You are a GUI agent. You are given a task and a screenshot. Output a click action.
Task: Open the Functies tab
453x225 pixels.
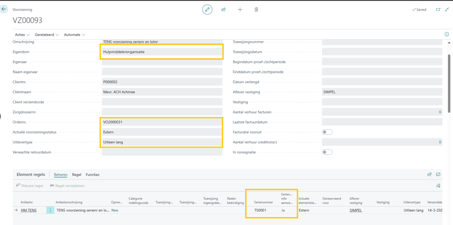(x=93, y=175)
